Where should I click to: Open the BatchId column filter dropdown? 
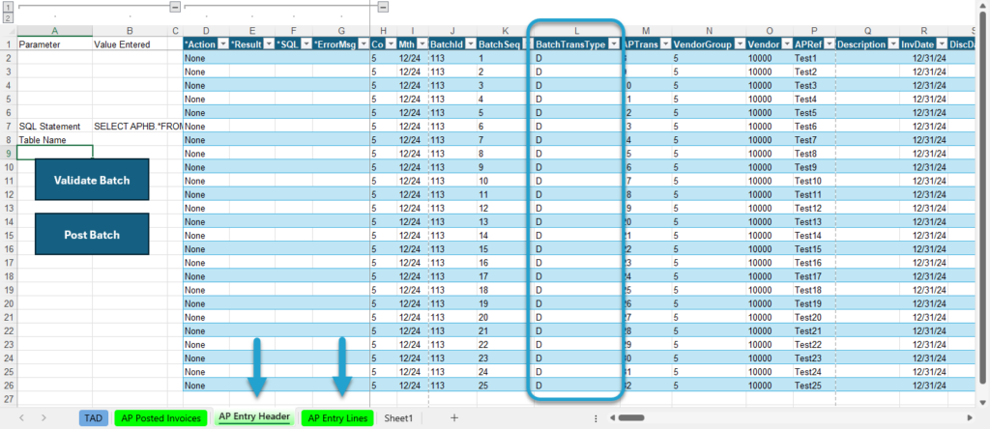tap(470, 44)
